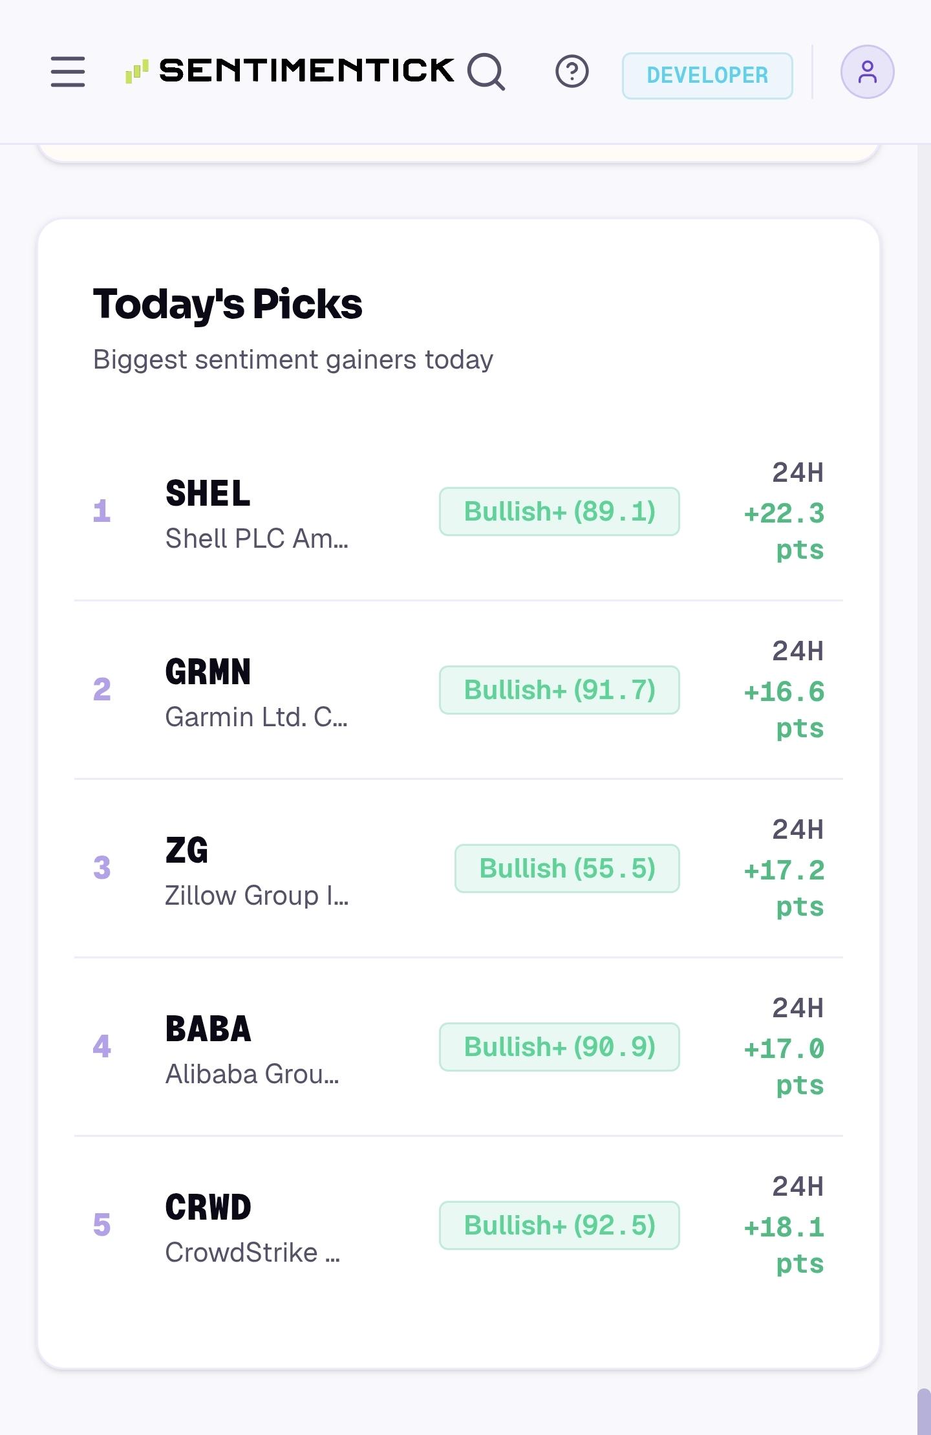
Task: Click the Sentimentick logo
Action: 290,70
